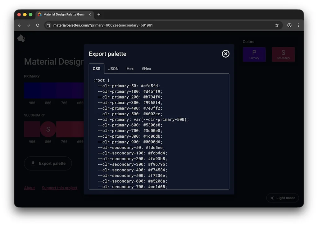The height and width of the screenshot is (226, 318).
Task: Open the Chrome three-dot menu
Action: pos(298,25)
